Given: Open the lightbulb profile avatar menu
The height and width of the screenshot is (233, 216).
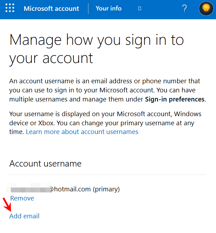Looking at the screenshot, I should click(206, 8).
